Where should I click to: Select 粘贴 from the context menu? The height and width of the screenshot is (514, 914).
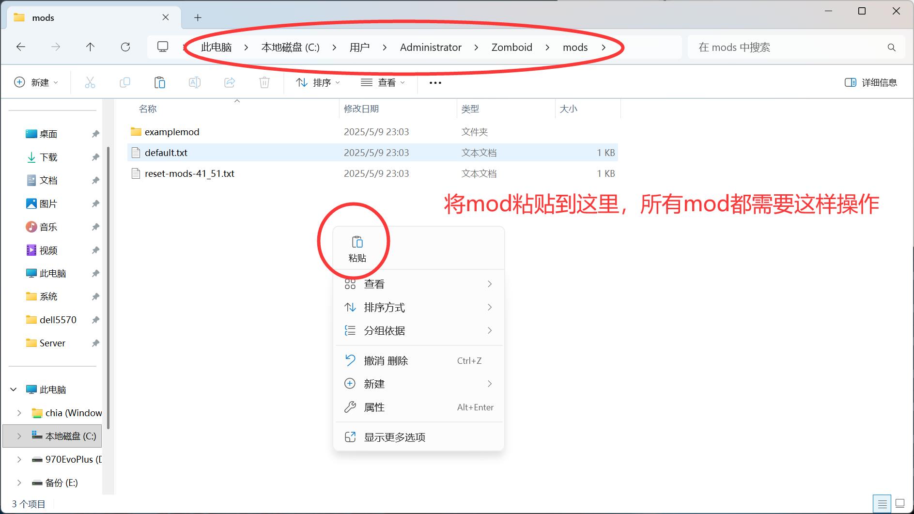358,247
